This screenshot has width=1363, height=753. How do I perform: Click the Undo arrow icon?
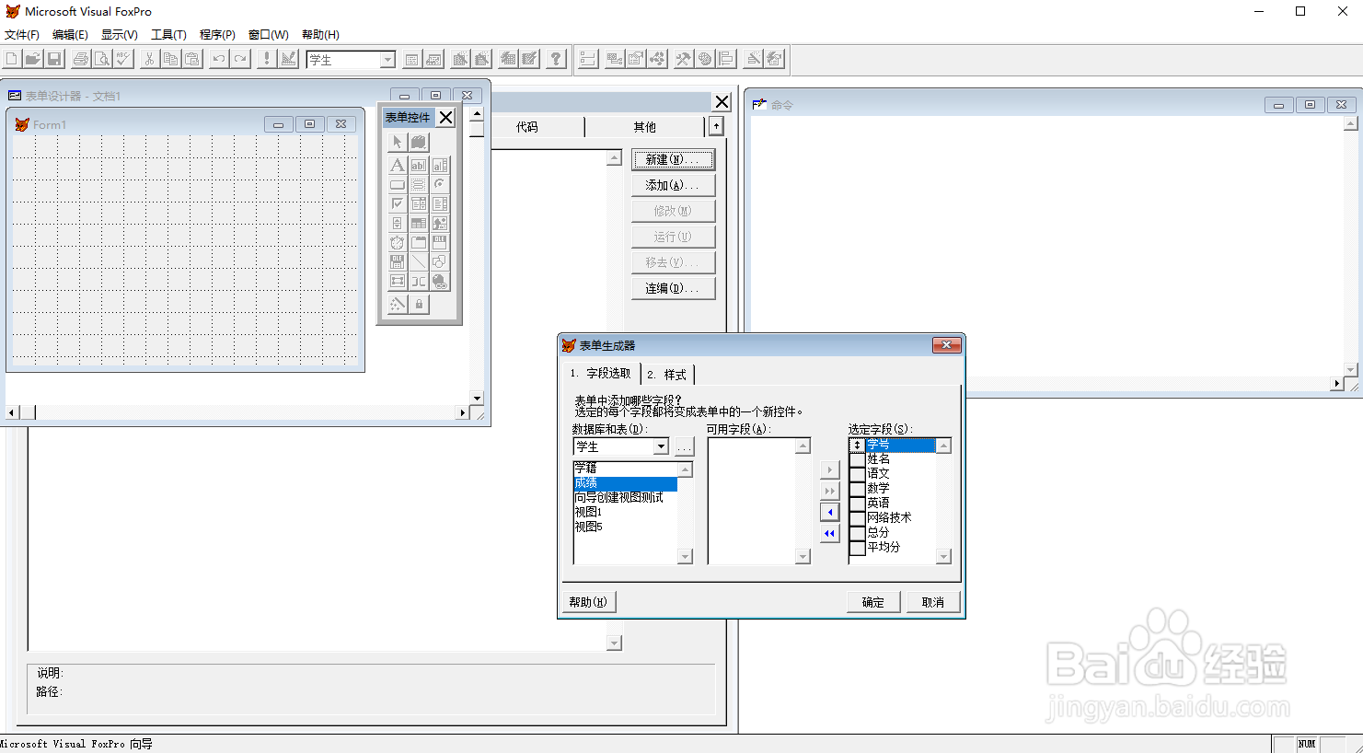tap(218, 59)
